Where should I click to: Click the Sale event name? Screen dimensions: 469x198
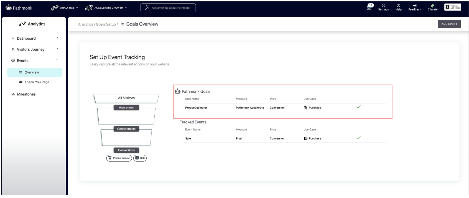(188, 138)
